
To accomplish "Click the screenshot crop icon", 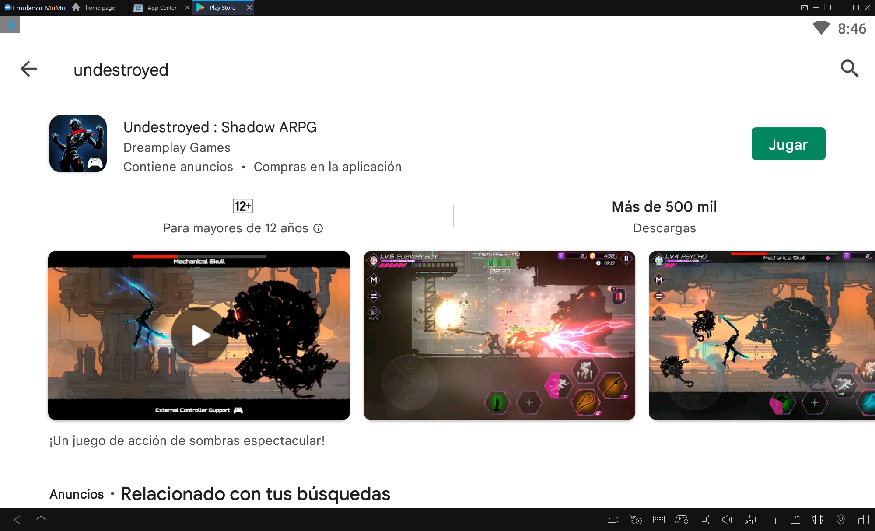I will (x=772, y=520).
